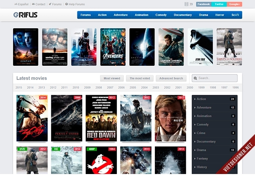Open the Gravity poster in carousel

142,47
